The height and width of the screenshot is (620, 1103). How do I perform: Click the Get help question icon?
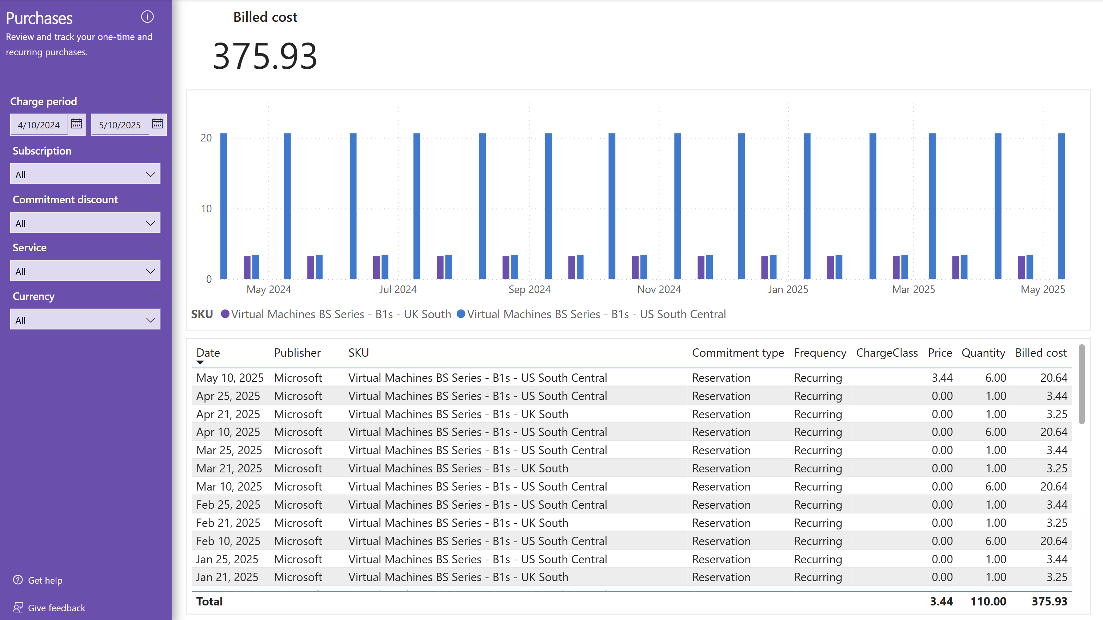pos(17,580)
